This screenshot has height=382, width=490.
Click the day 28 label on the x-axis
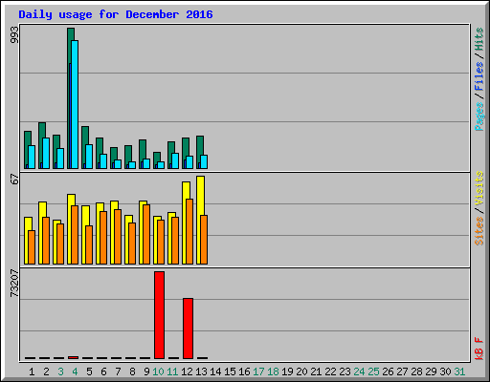coord(416,371)
